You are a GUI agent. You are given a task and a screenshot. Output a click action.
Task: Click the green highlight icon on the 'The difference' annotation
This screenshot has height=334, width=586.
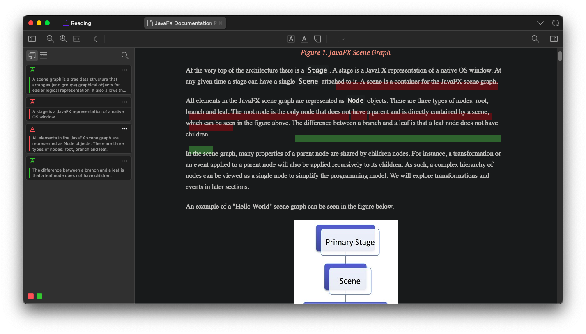[32, 161]
